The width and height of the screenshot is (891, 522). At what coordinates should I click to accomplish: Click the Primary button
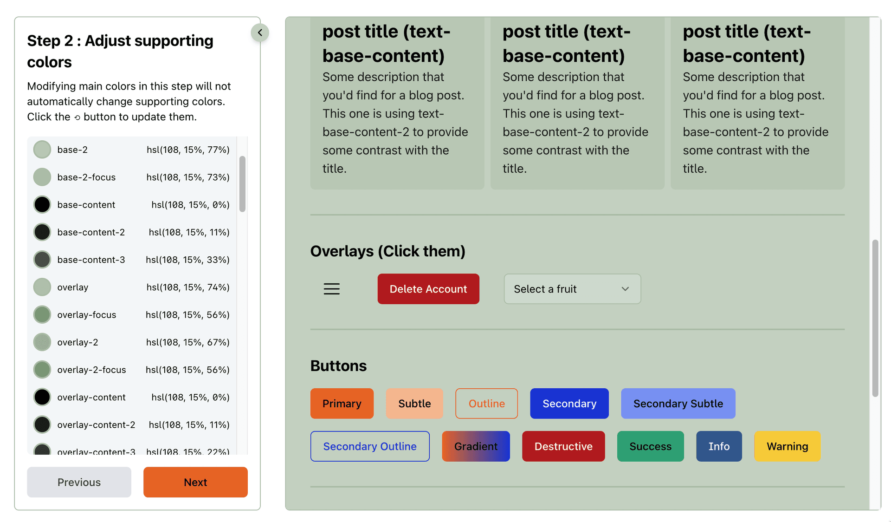click(x=342, y=403)
